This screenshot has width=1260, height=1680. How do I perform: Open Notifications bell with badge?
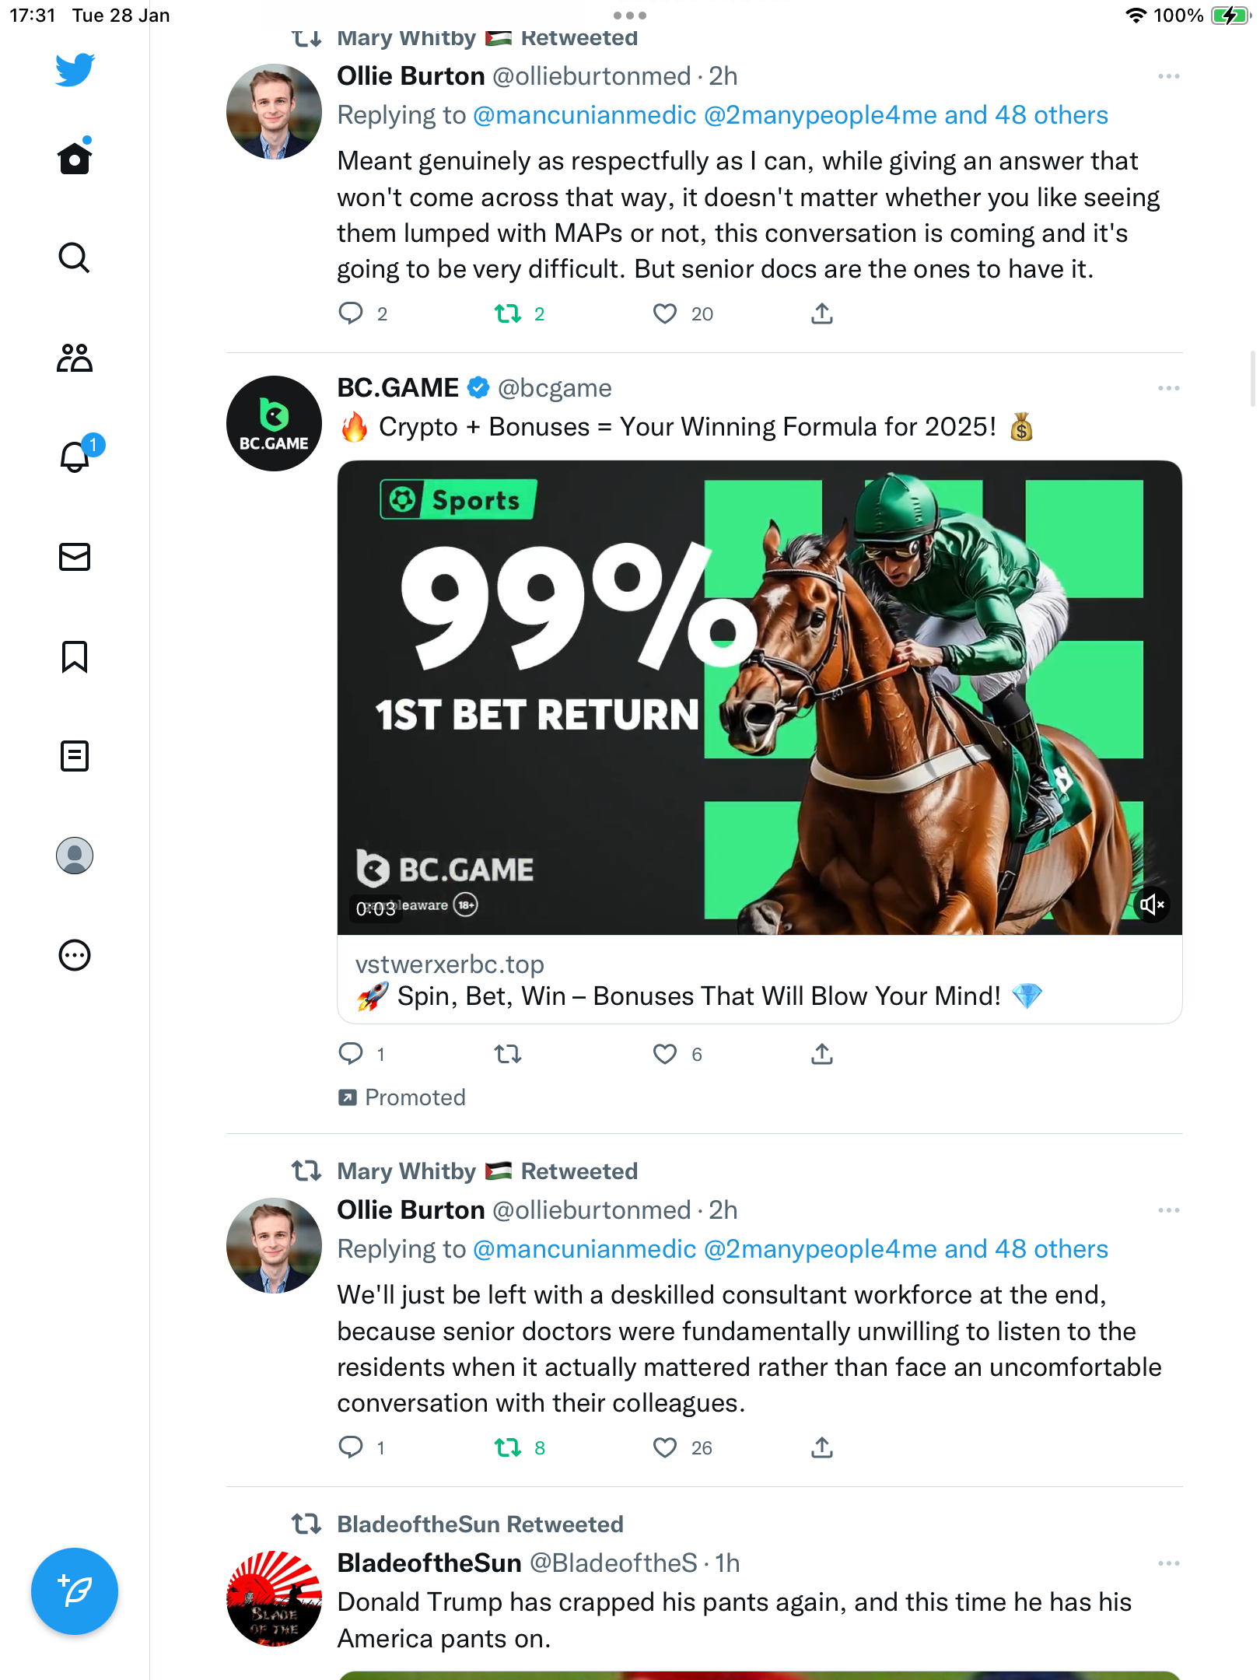[79, 454]
